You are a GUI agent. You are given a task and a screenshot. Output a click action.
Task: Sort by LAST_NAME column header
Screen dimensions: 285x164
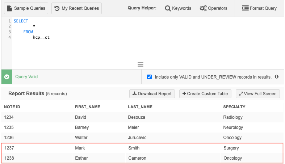140,107
